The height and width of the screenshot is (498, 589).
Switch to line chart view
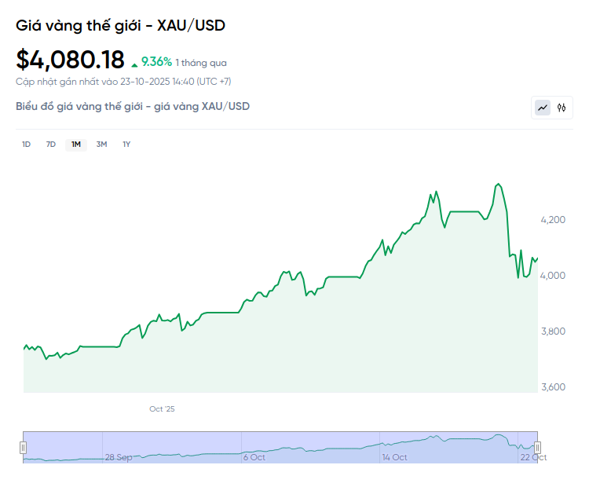click(543, 108)
